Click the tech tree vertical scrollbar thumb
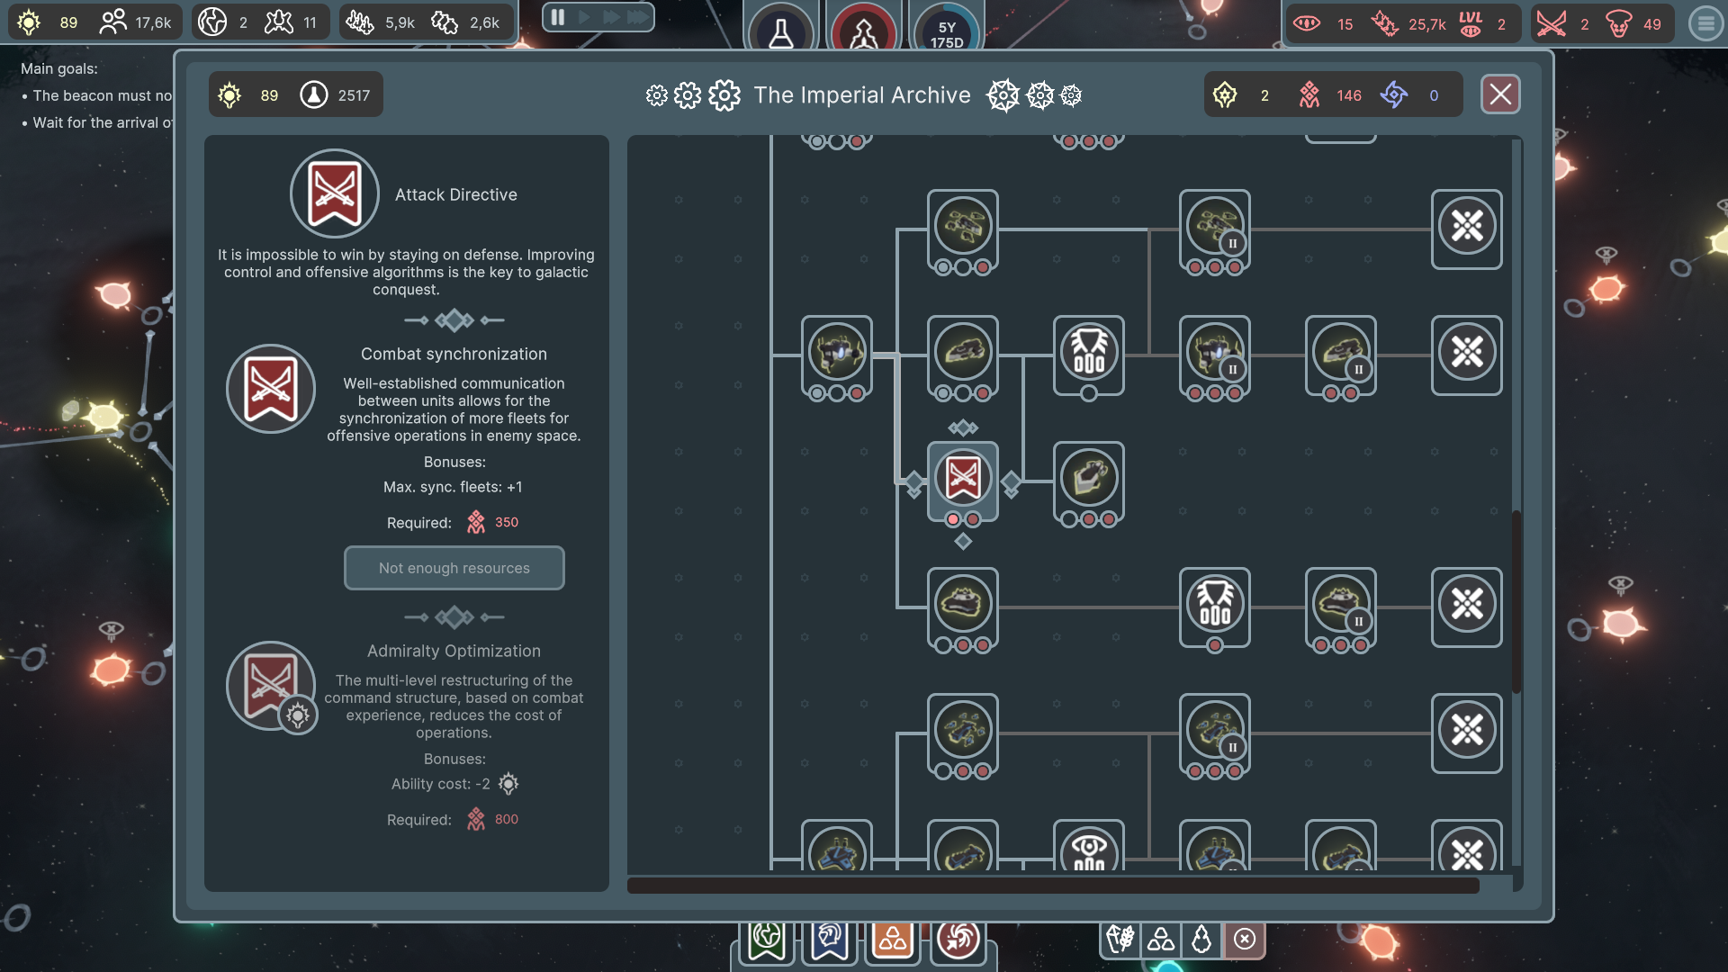The image size is (1728, 972). pyautogui.click(x=1516, y=601)
